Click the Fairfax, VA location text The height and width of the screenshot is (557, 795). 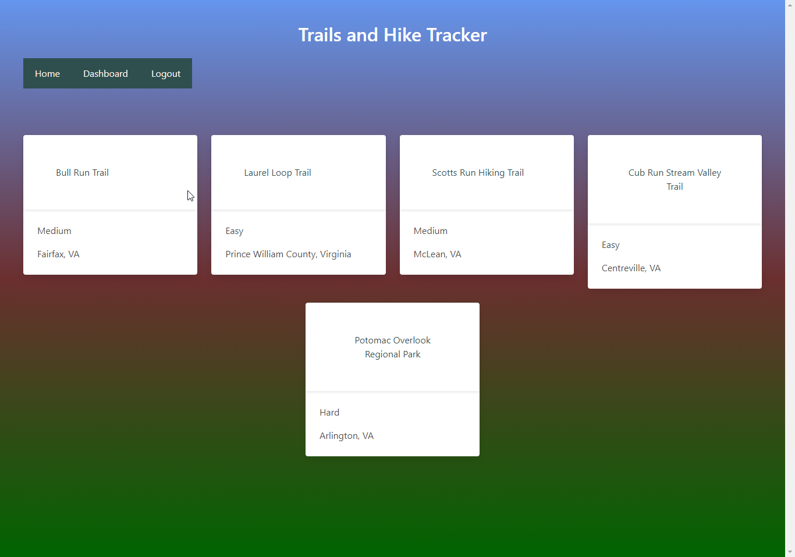tap(58, 254)
